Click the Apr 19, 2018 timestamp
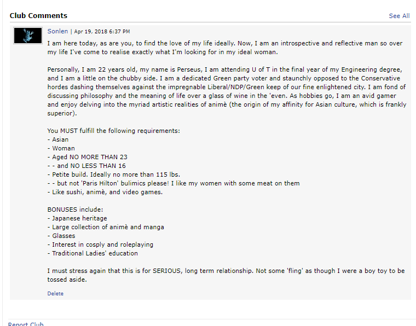416x326 pixels. (102, 32)
